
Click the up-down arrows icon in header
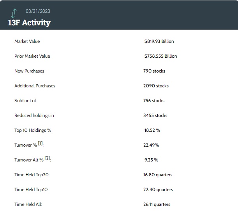point(14,12)
